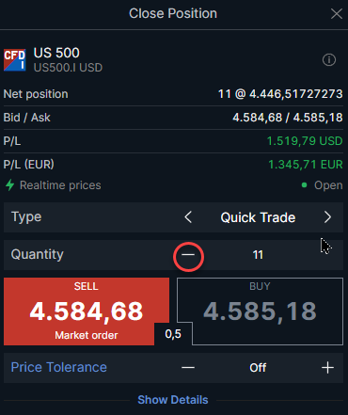Click the Quick Trade type label
348x415 pixels.
pos(258,217)
